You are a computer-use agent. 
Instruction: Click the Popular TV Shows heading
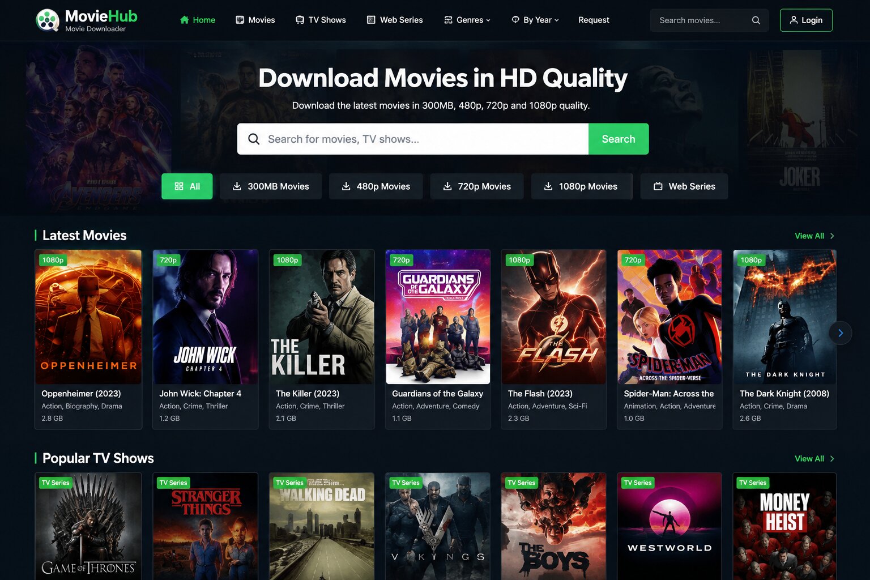[98, 458]
